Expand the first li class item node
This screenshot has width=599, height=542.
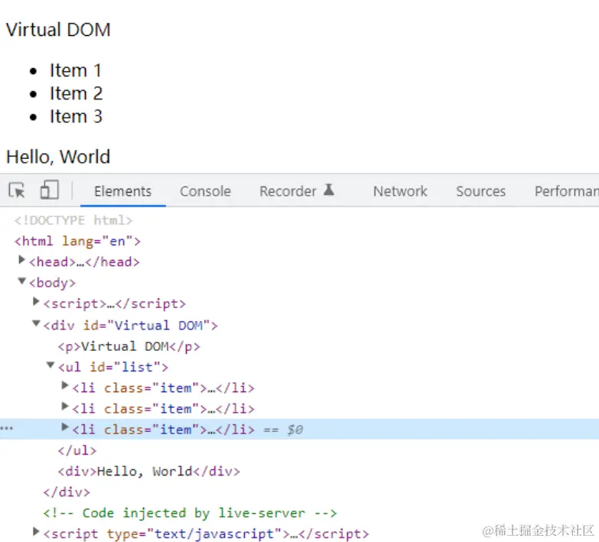[65, 385]
